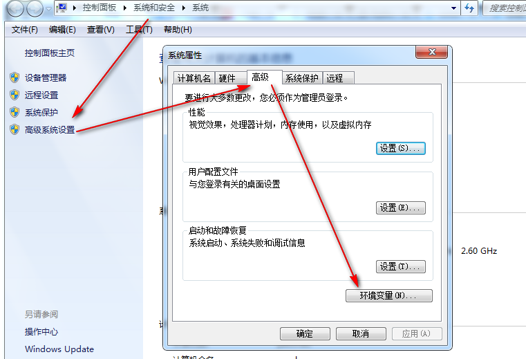Click the shield icon beside 远程设置
This screenshot has height=359, width=526.
point(15,95)
